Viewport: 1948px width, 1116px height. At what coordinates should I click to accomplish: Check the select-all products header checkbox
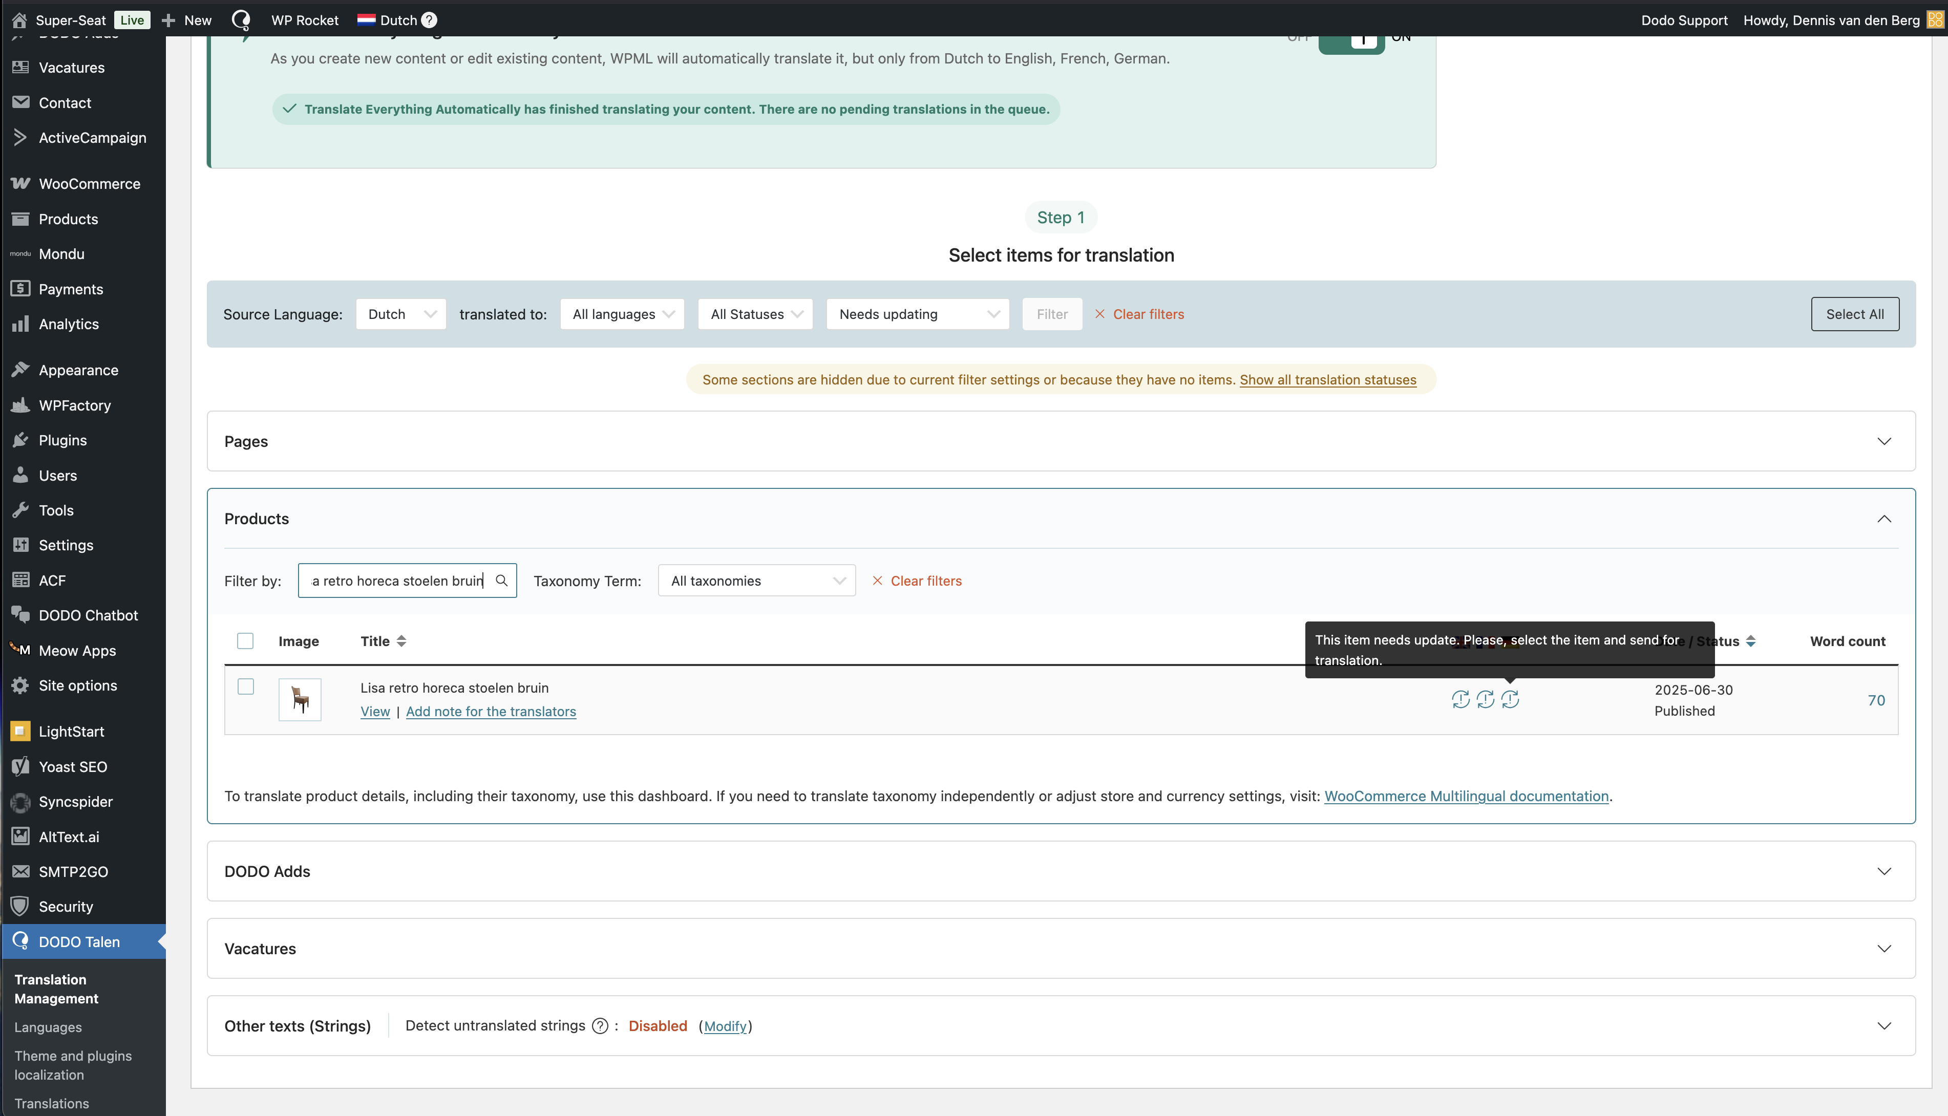245,641
